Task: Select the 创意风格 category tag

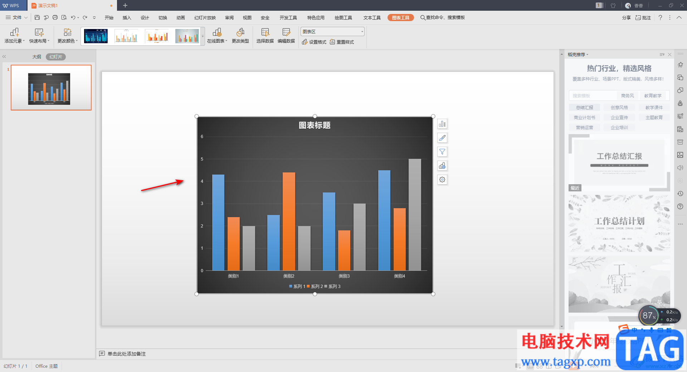Action: pyautogui.click(x=619, y=107)
